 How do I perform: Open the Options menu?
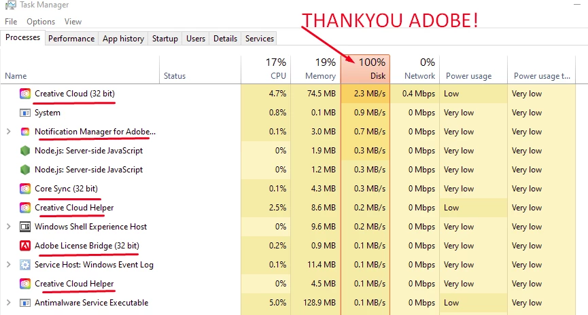pos(41,22)
